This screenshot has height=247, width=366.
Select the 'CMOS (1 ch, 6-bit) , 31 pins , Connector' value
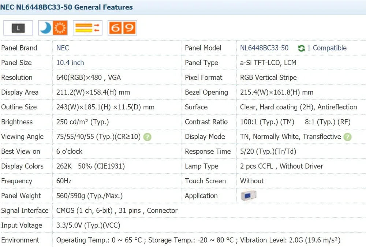[x=117, y=210]
